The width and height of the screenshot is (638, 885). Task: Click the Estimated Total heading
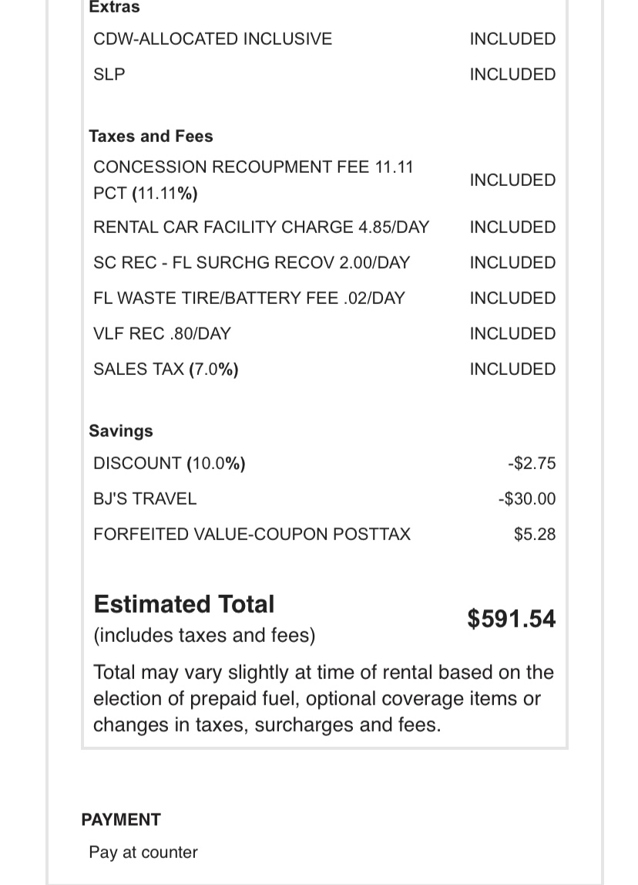click(183, 604)
